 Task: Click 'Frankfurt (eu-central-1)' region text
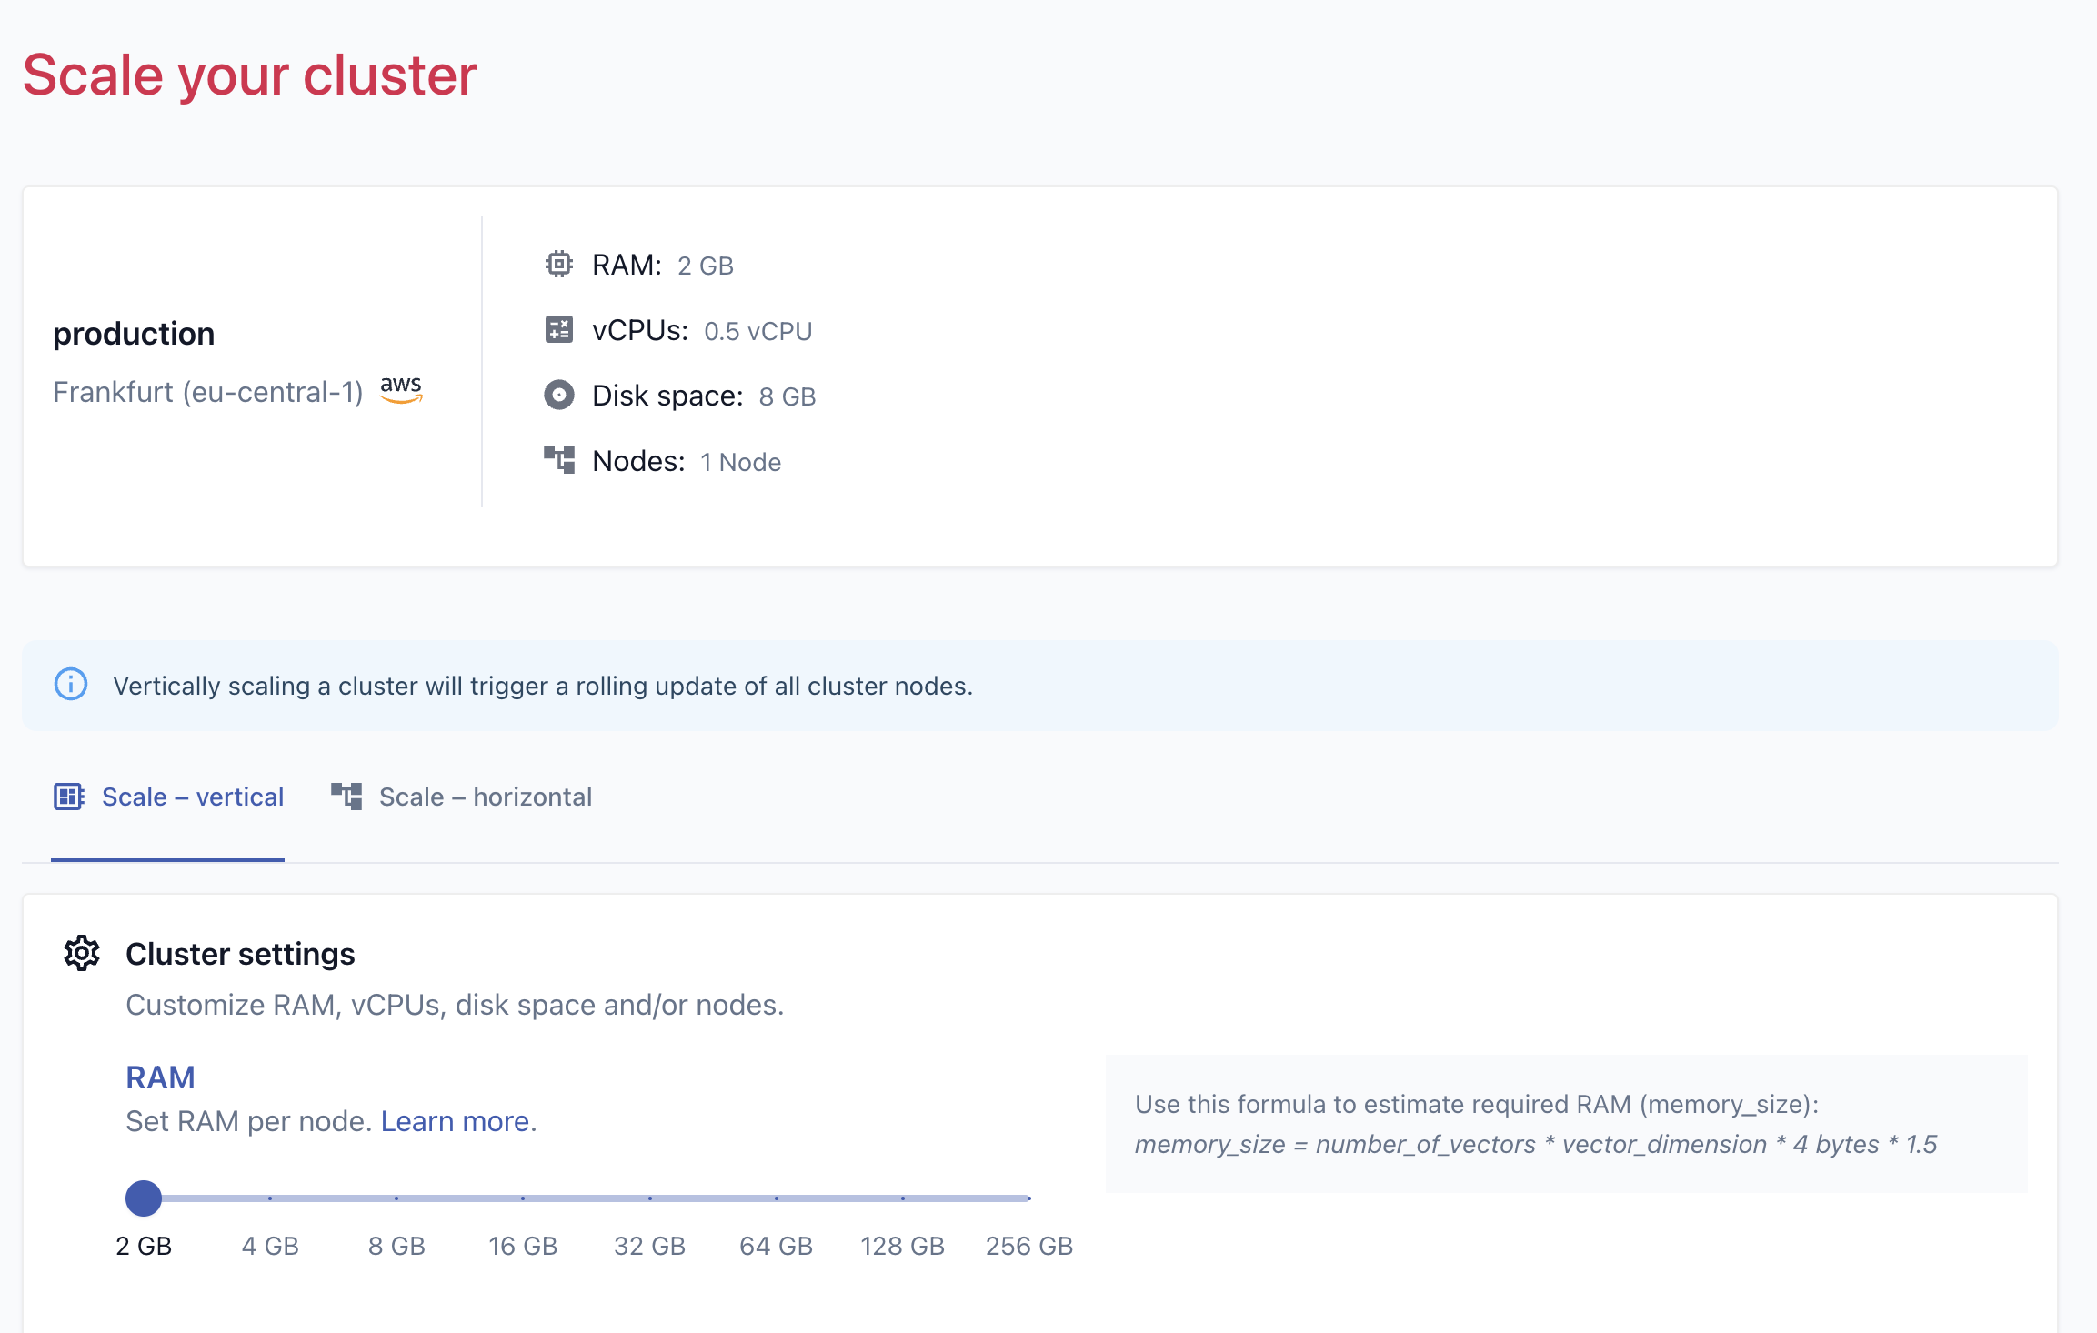coord(208,392)
